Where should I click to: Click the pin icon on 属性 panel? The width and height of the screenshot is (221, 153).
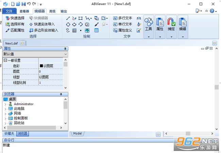(65, 49)
